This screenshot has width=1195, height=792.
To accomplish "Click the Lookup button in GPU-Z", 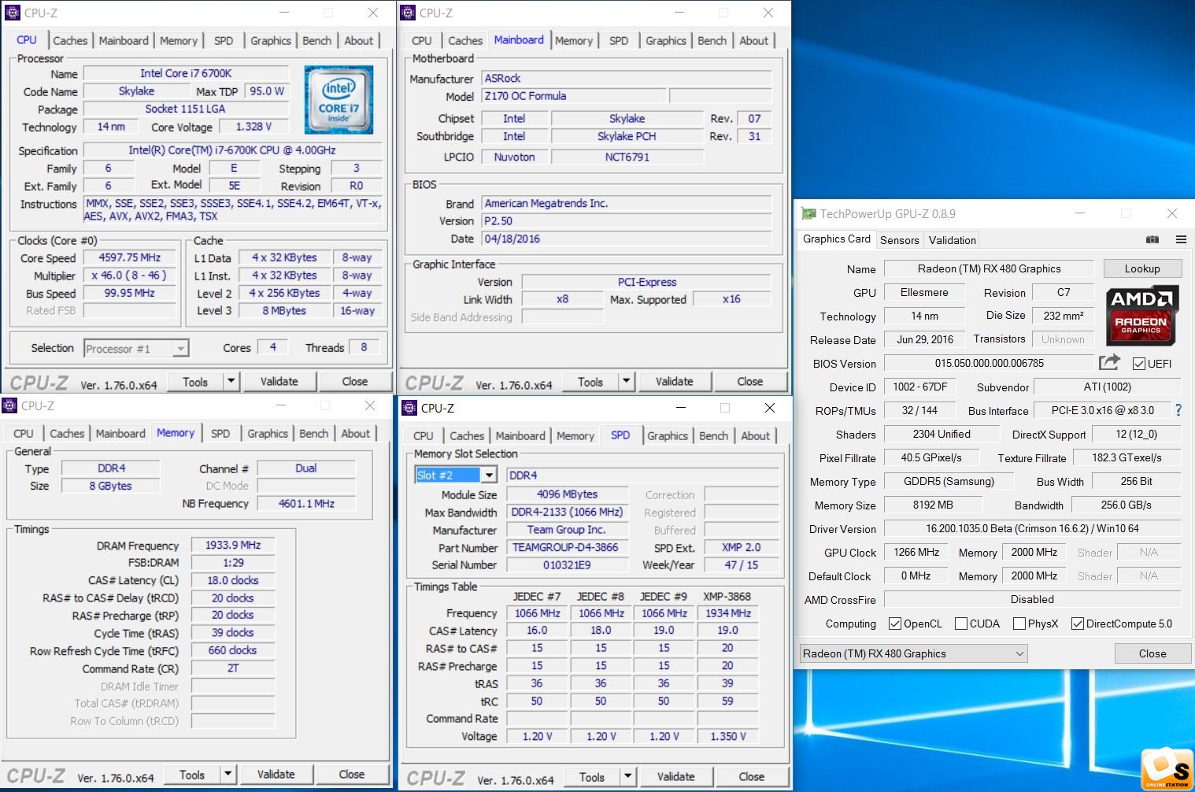I will (1142, 268).
